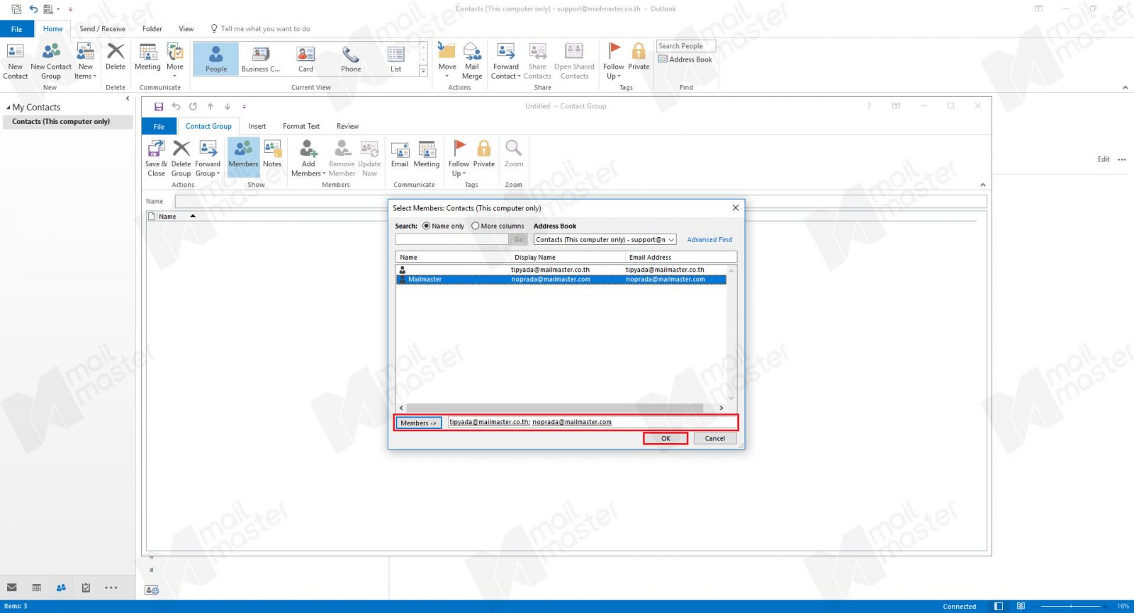Click Delete in main Outlook Home ribbon
1134x613 pixels.
point(116,57)
